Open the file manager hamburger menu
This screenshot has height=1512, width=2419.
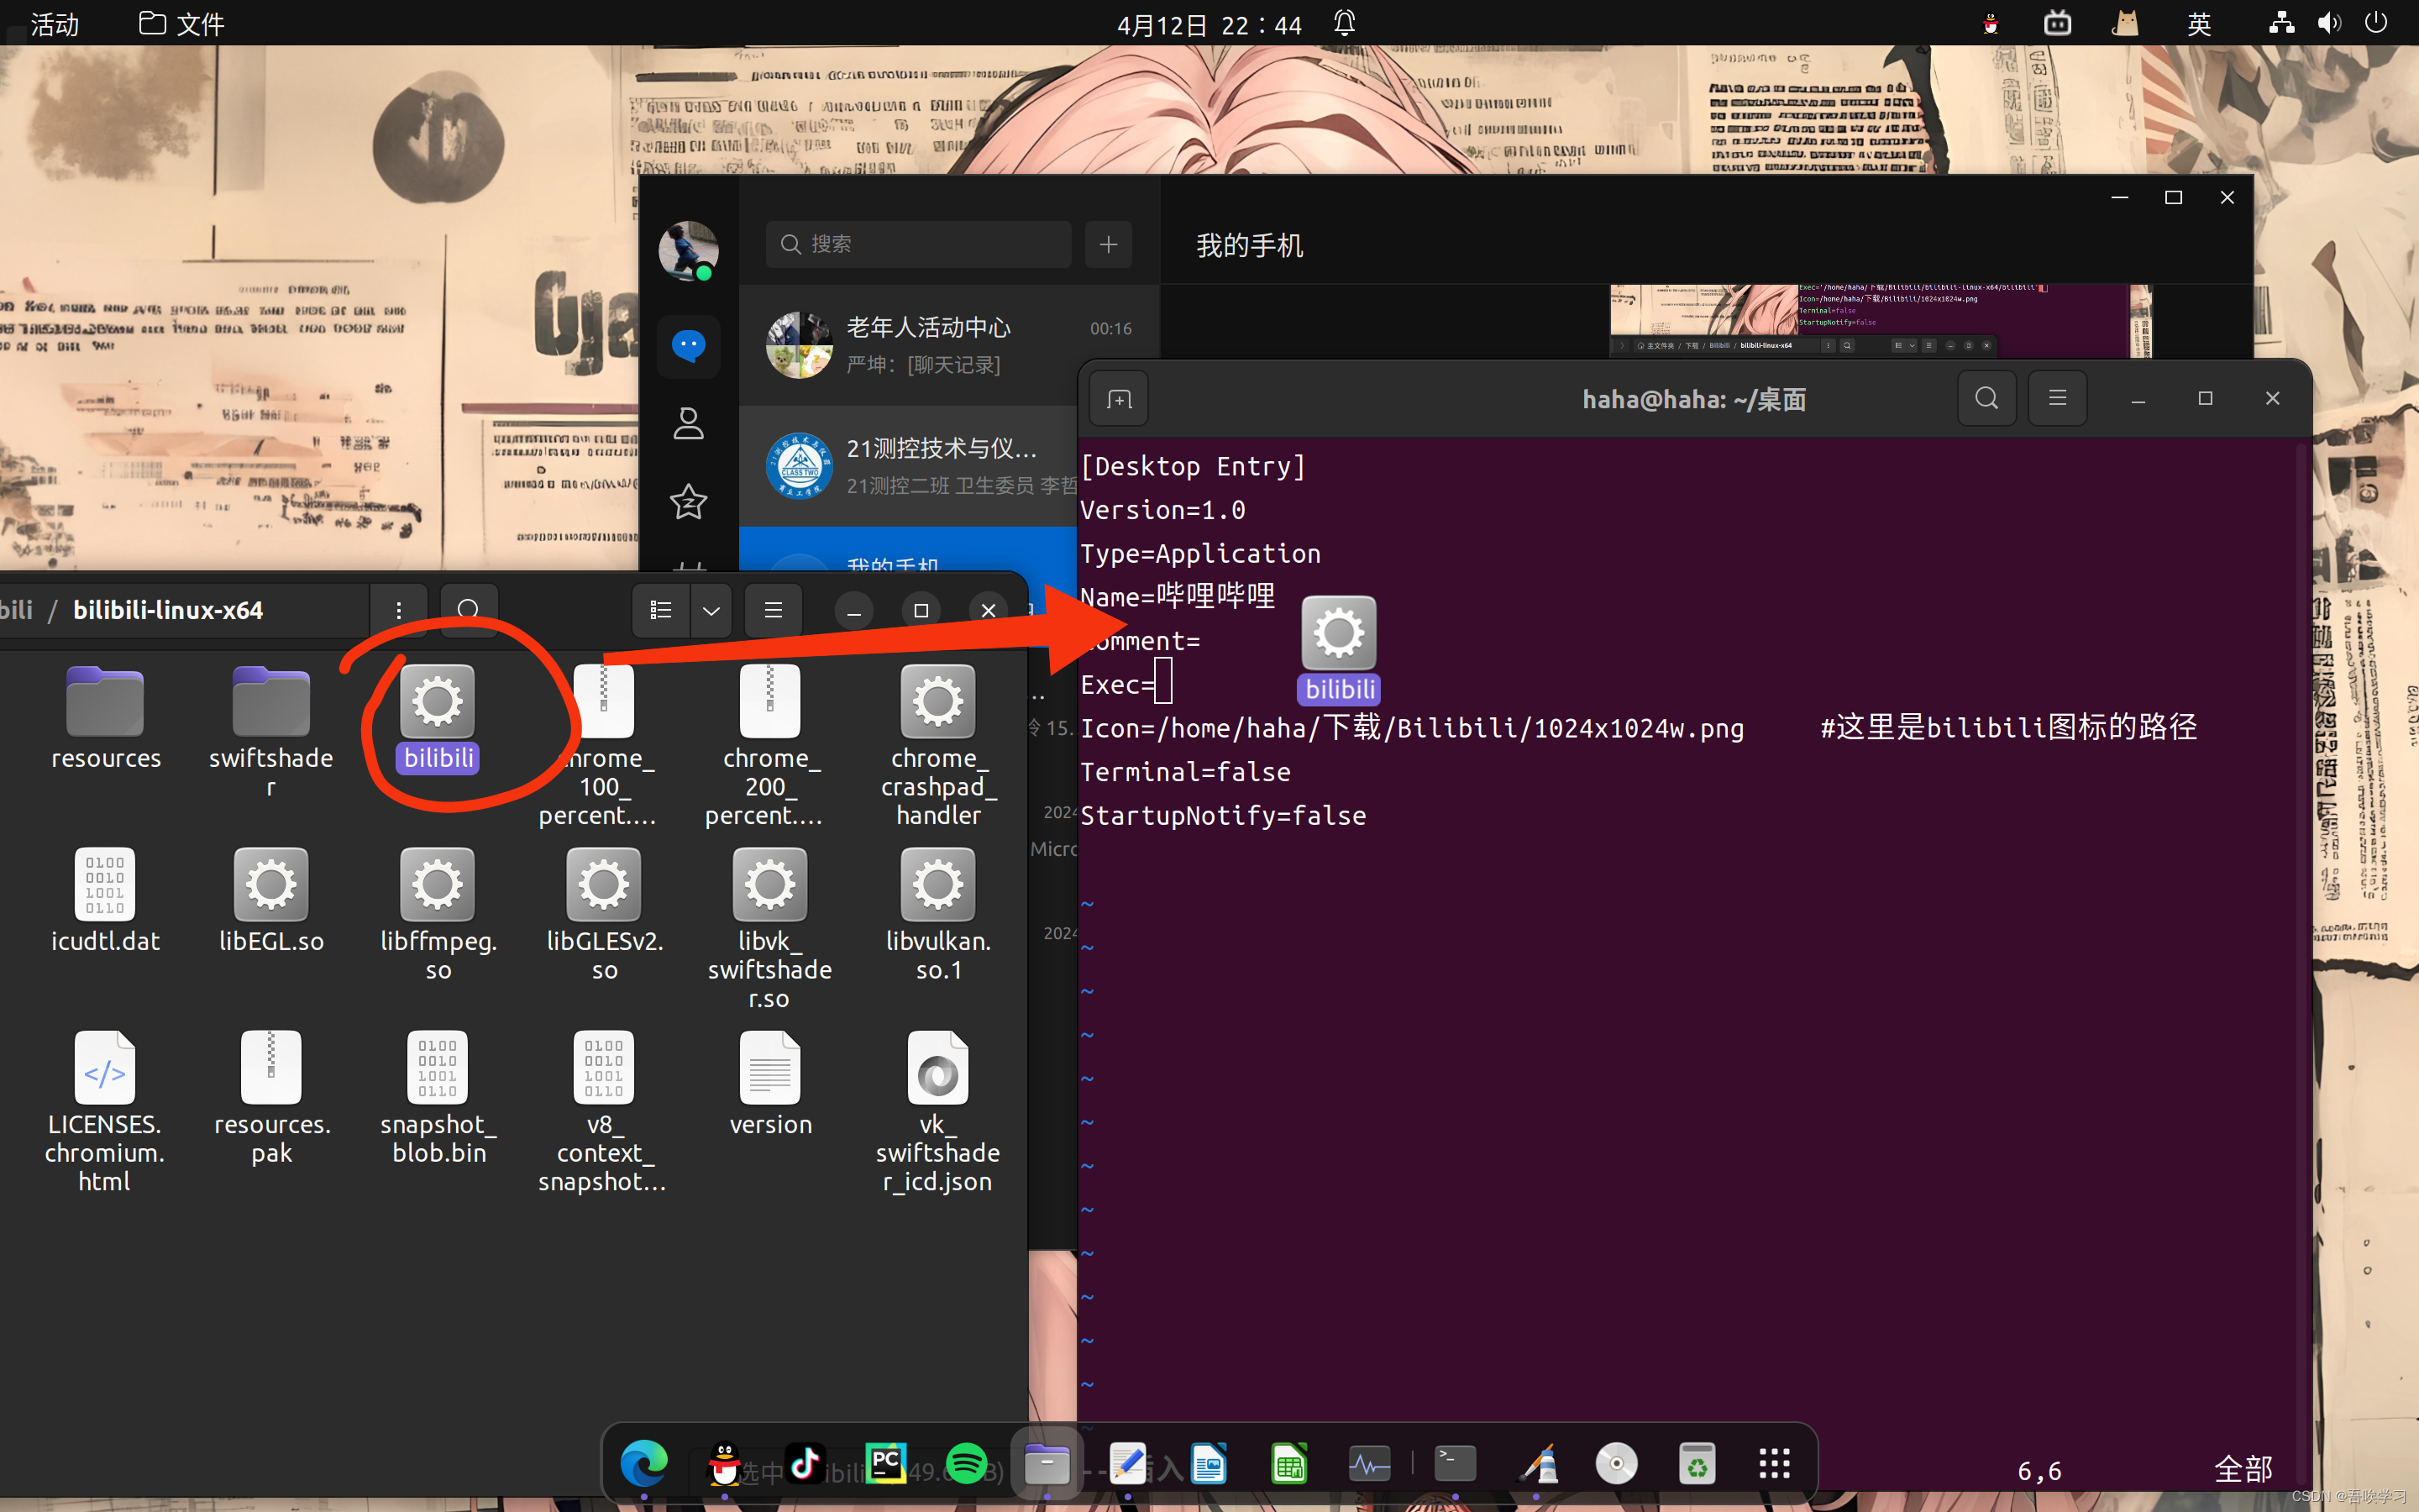773,610
